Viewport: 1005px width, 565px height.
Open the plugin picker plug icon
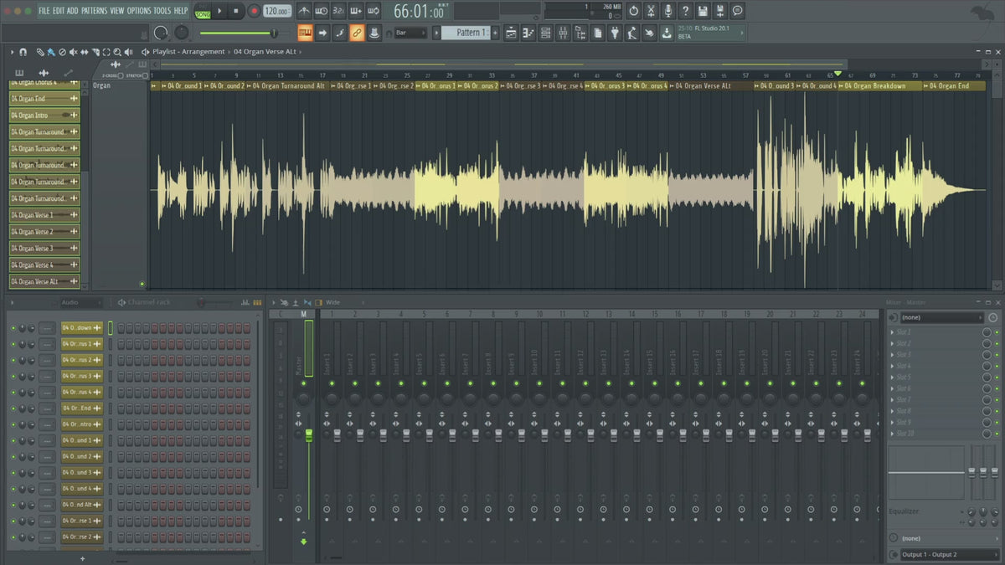(x=615, y=33)
